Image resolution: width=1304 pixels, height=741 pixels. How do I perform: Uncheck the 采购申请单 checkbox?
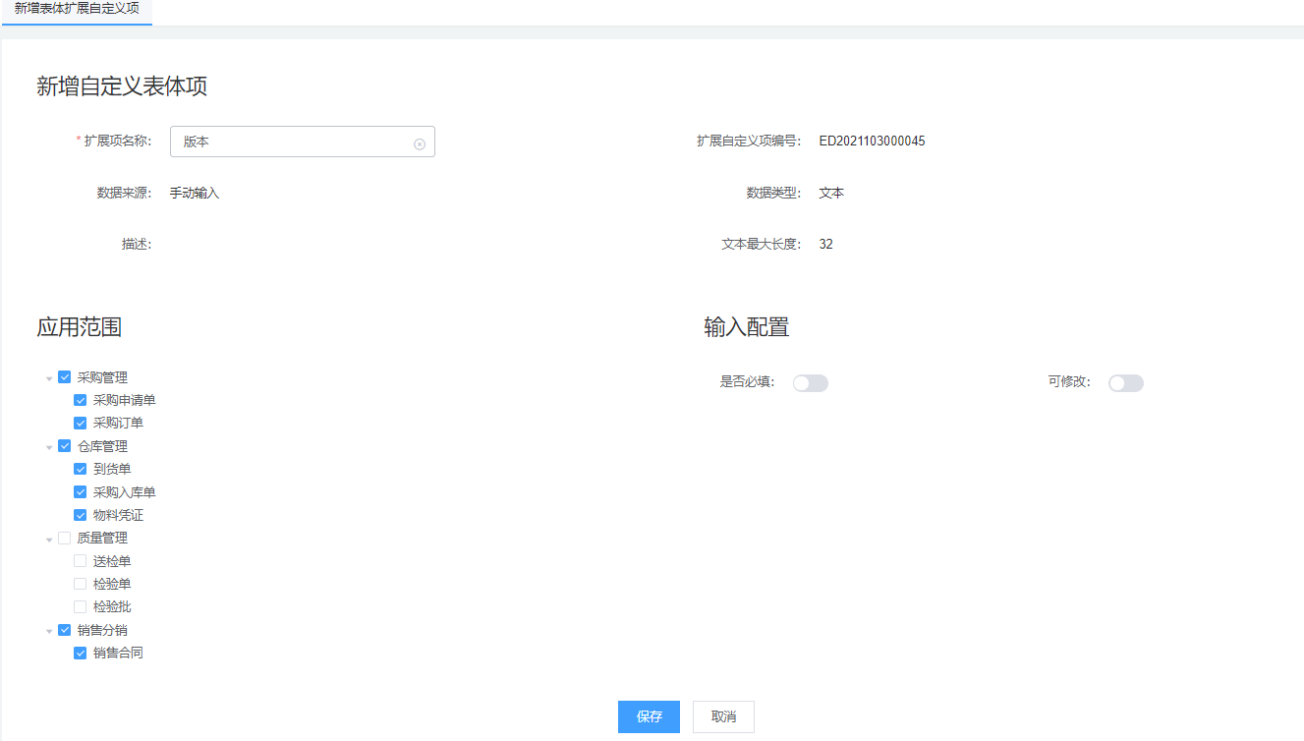[81, 400]
